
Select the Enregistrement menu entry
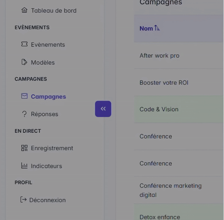click(52, 148)
